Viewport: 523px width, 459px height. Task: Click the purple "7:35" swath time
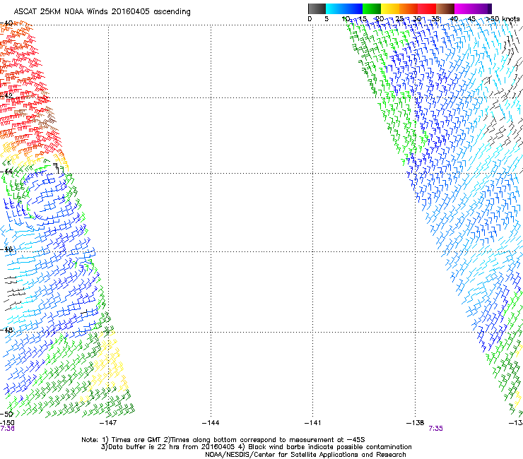(x=435, y=429)
